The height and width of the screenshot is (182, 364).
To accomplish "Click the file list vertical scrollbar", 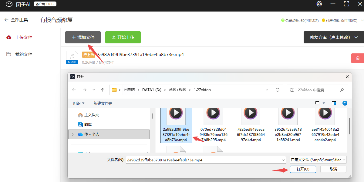I will click(x=349, y=126).
